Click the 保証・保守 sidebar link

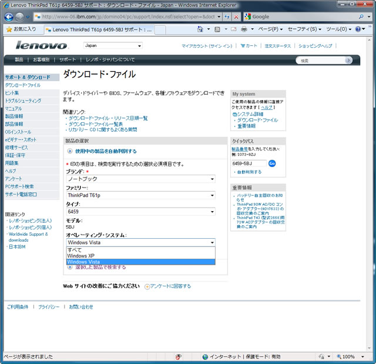point(15,155)
